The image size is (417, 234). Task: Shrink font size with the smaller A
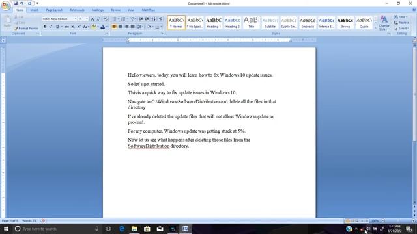98,19
